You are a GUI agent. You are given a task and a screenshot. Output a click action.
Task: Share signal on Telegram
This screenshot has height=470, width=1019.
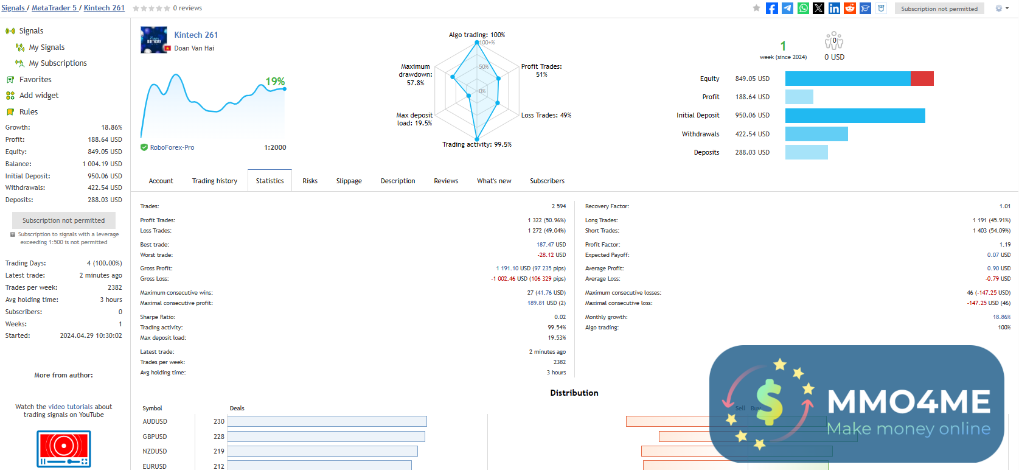click(x=787, y=8)
